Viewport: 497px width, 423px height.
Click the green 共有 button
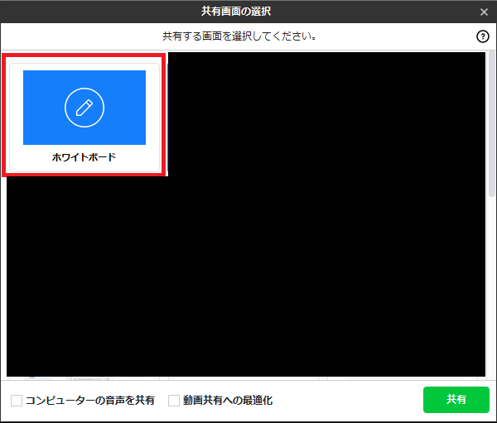[456, 400]
